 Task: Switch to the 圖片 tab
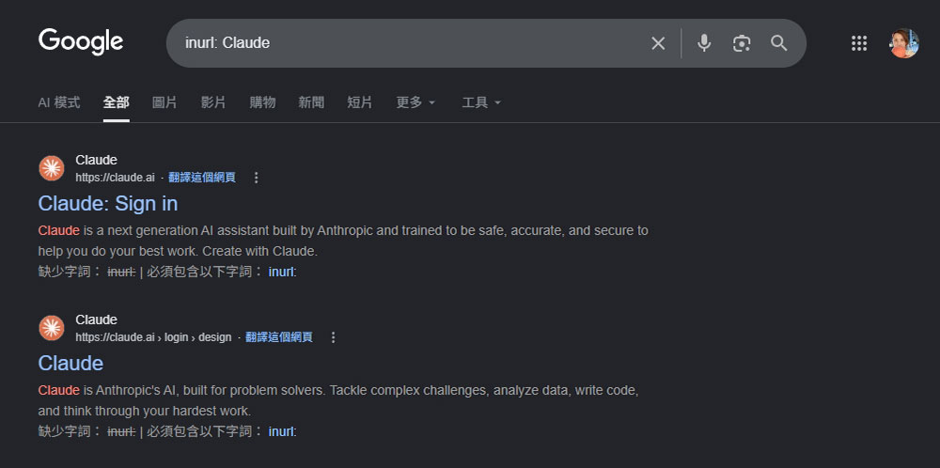click(x=164, y=102)
